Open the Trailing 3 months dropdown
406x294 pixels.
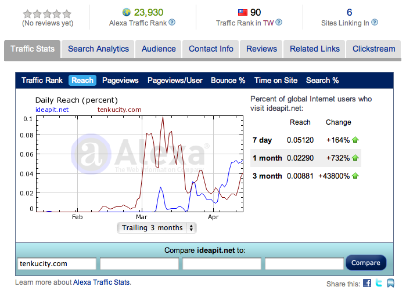click(157, 228)
